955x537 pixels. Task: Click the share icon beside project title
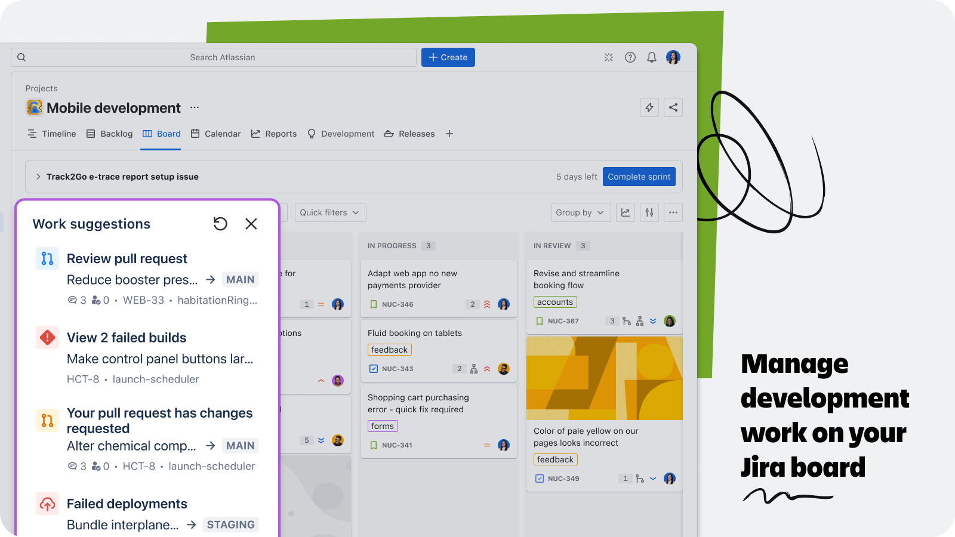(673, 107)
